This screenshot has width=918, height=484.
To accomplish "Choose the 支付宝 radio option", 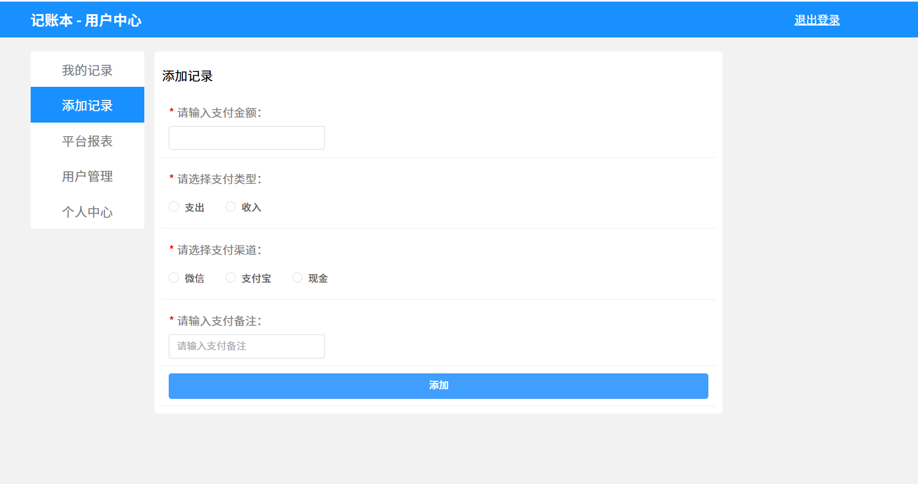I will coord(231,278).
